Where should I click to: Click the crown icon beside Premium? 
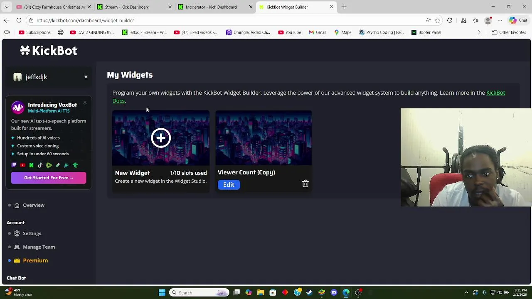17,260
